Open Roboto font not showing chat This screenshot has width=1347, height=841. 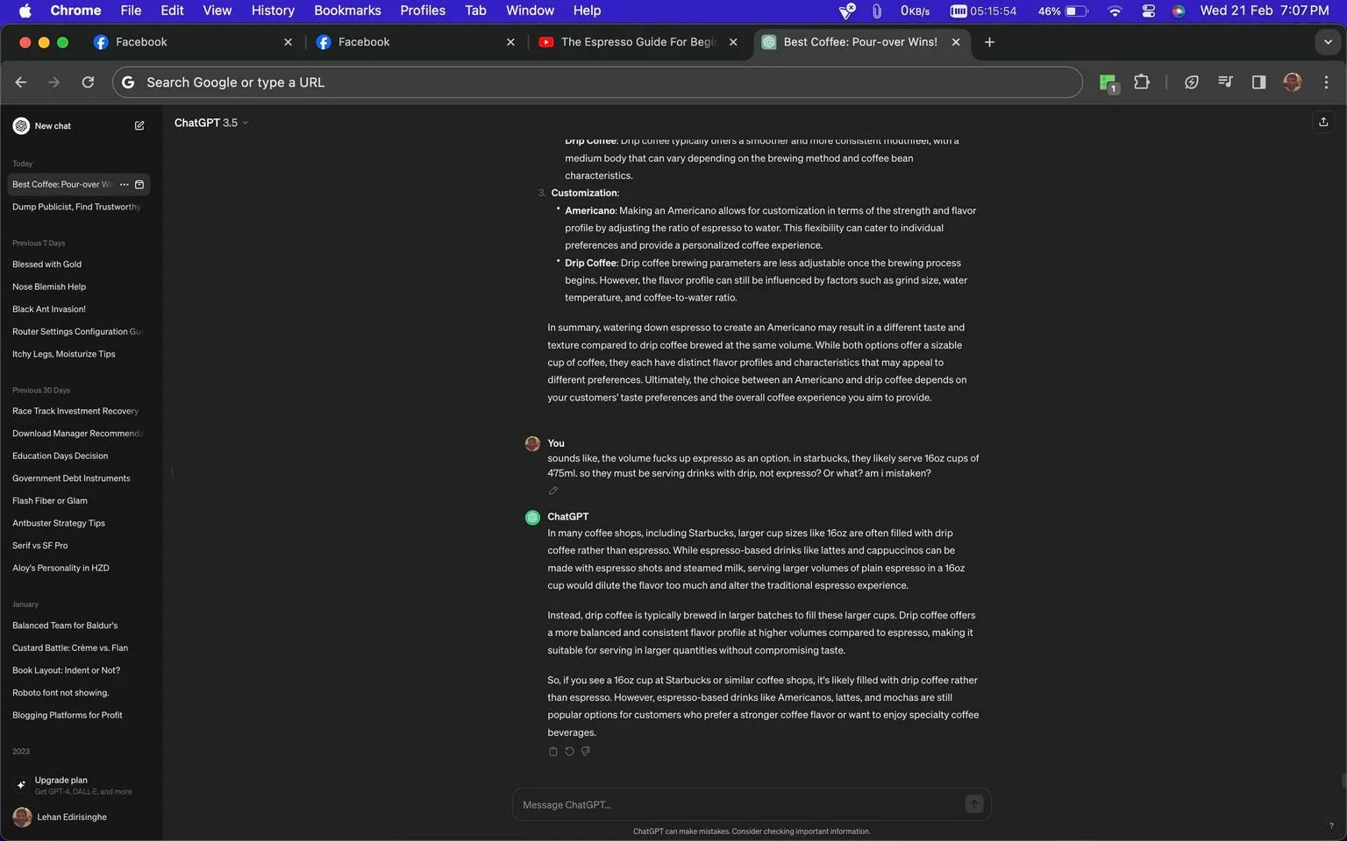pyautogui.click(x=61, y=693)
